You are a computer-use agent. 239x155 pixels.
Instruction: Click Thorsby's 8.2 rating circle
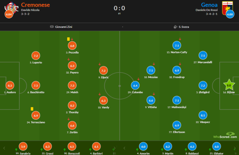pyautogui.click(x=72, y=106)
